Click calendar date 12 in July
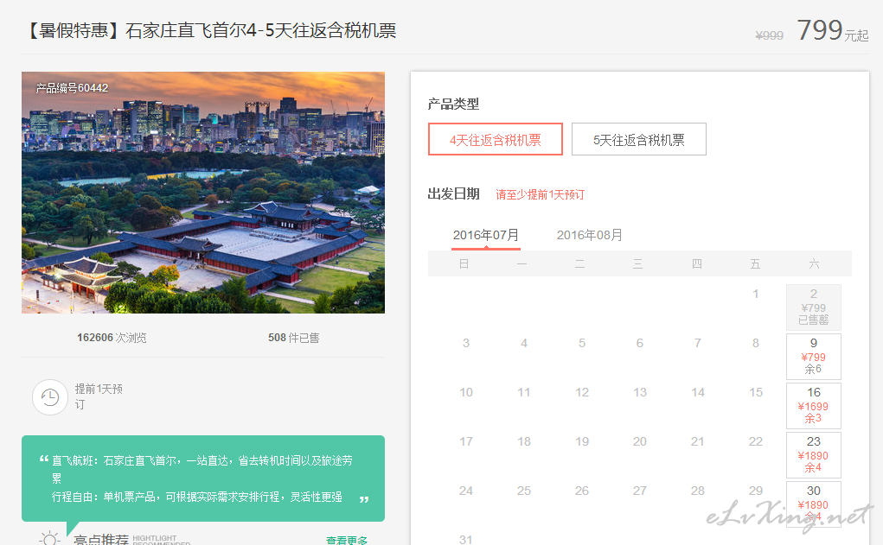Image resolution: width=883 pixels, height=545 pixels. coord(582,392)
